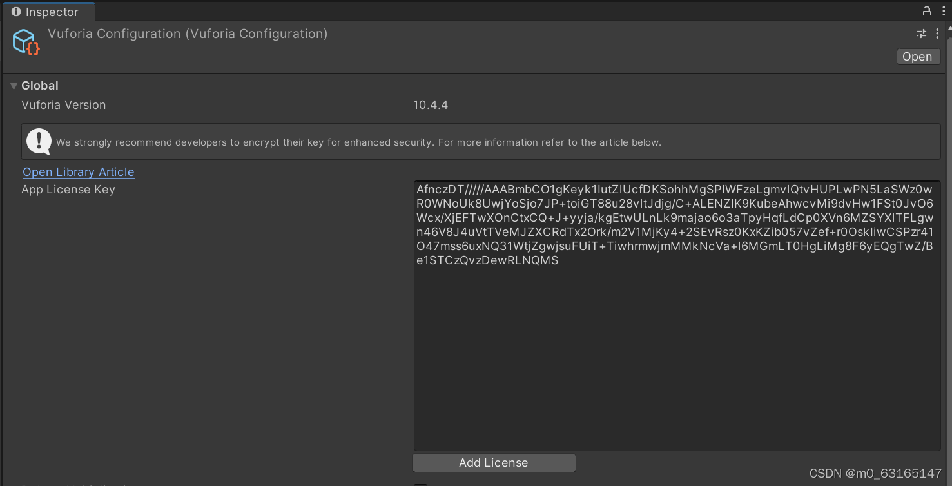Click the Vuforia Configuration title text
Viewport: 952px width, 486px height.
188,34
